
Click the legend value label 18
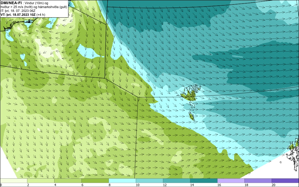coord(246,185)
